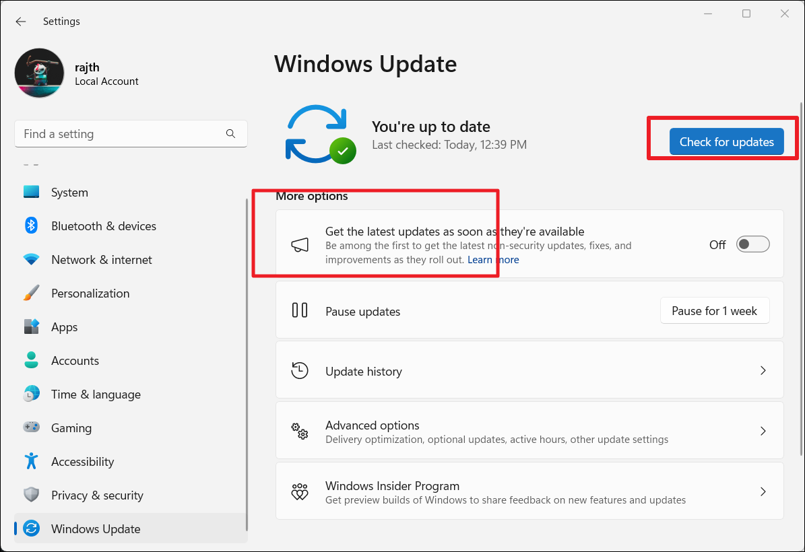Select the Apps icon in sidebar
Screen dimensions: 805x552
[31, 326]
